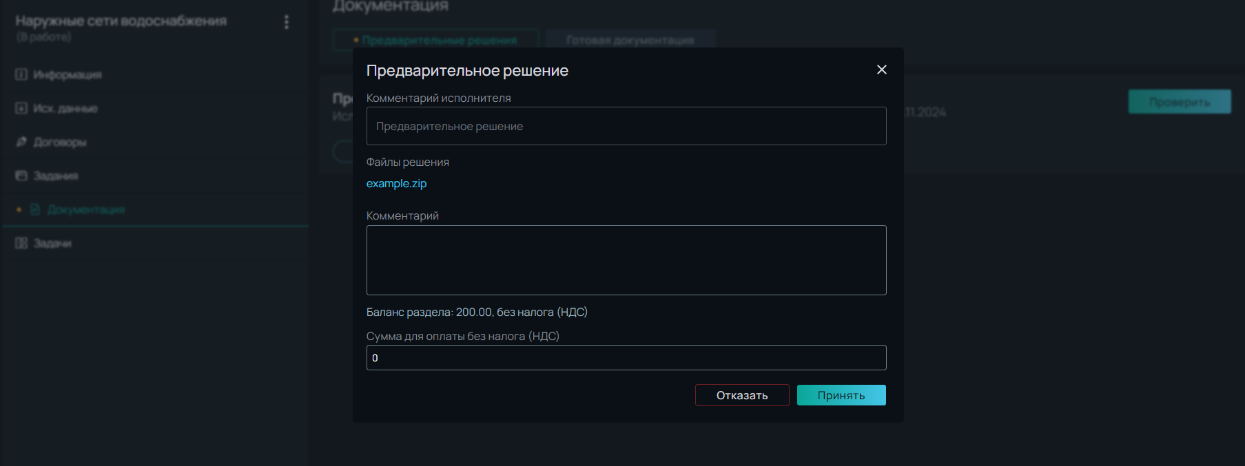Click the Исх. данные download icon
This screenshot has width=1245, height=466.
tap(21, 108)
